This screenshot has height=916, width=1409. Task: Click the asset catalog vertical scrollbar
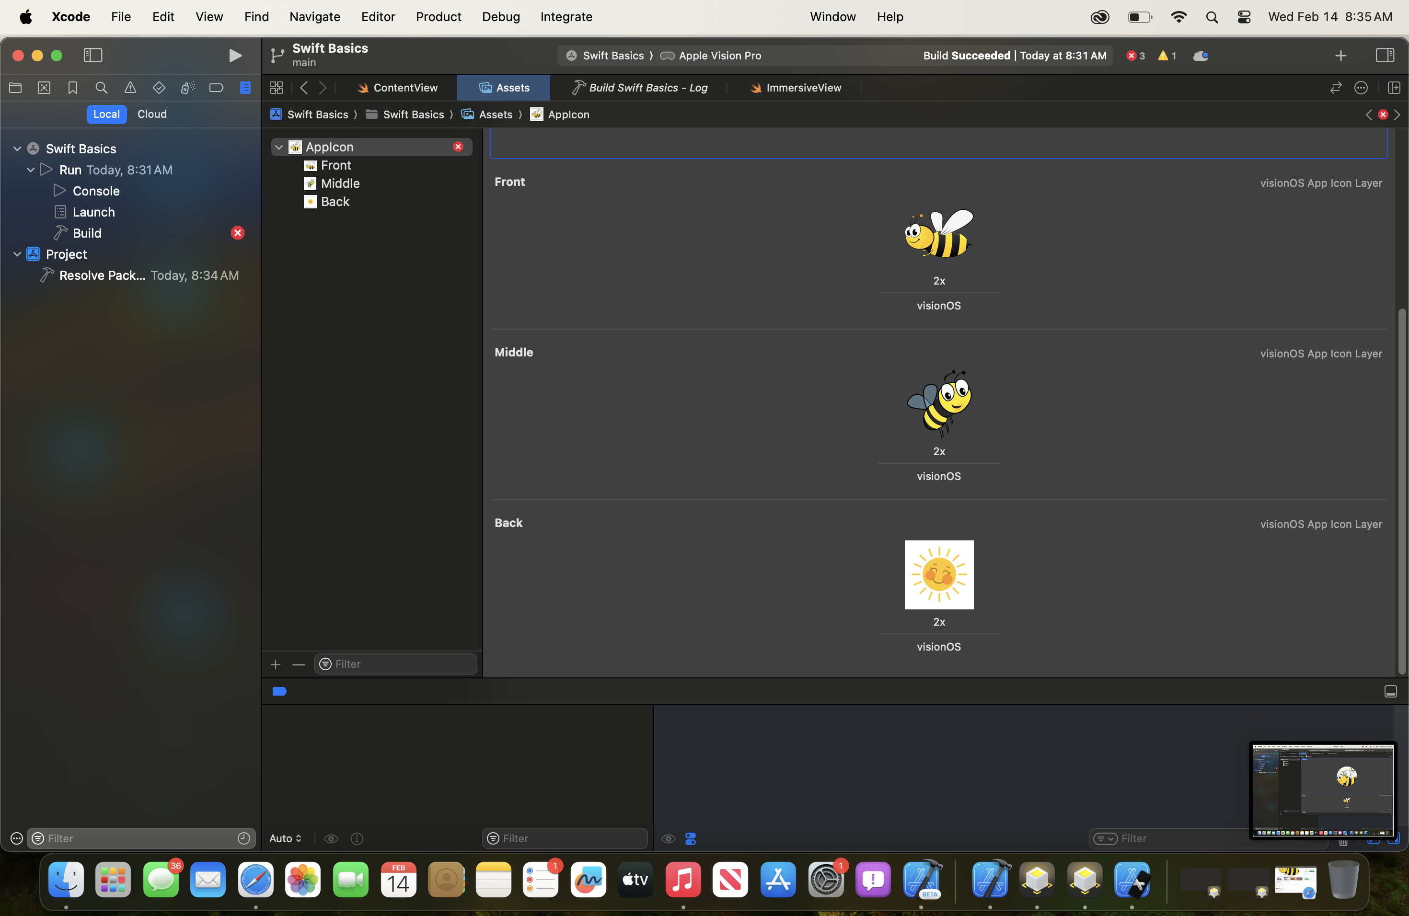click(1401, 491)
